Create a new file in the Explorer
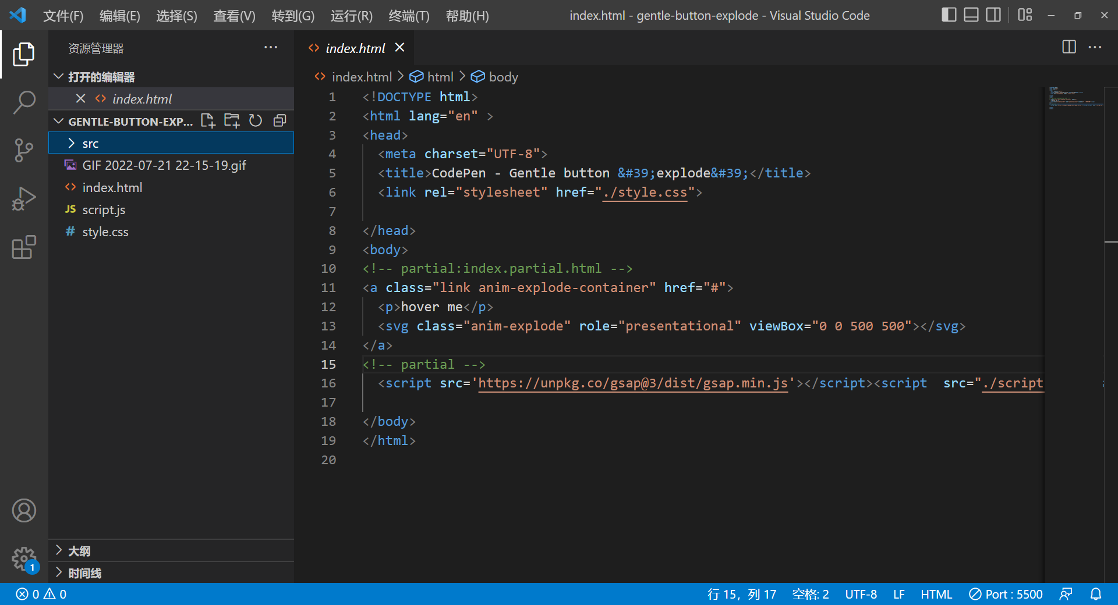The width and height of the screenshot is (1118, 605). pos(207,120)
